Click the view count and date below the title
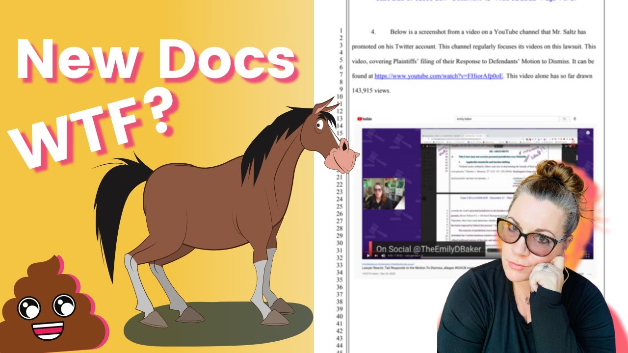 click(378, 274)
